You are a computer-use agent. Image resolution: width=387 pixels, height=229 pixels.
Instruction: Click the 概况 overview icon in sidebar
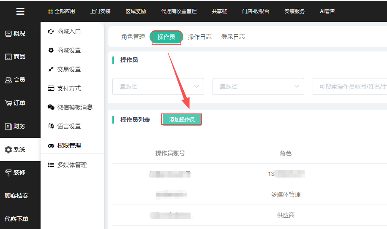click(8, 34)
